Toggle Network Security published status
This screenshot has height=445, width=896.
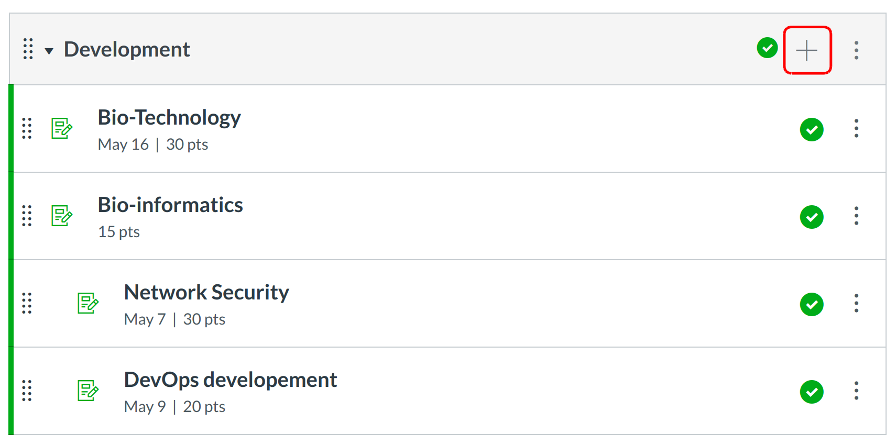tap(811, 304)
